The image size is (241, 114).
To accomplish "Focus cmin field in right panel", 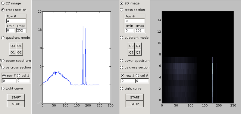I will (x=129, y=30).
